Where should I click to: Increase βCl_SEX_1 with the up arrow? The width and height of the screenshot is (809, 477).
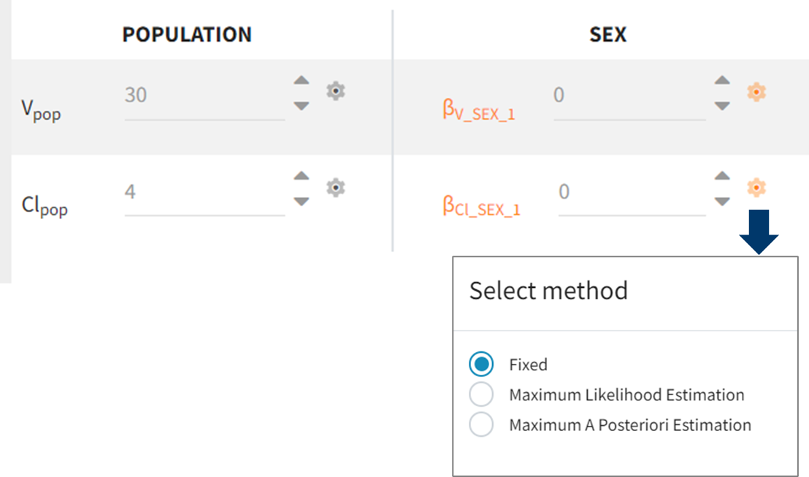[722, 176]
